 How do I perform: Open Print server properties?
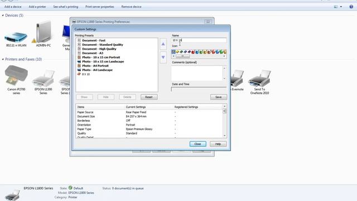click(100, 7)
